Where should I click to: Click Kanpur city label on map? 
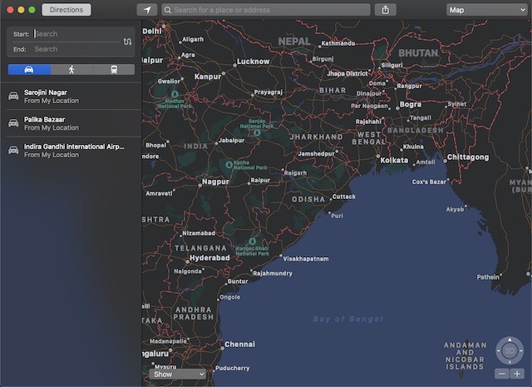208,77
